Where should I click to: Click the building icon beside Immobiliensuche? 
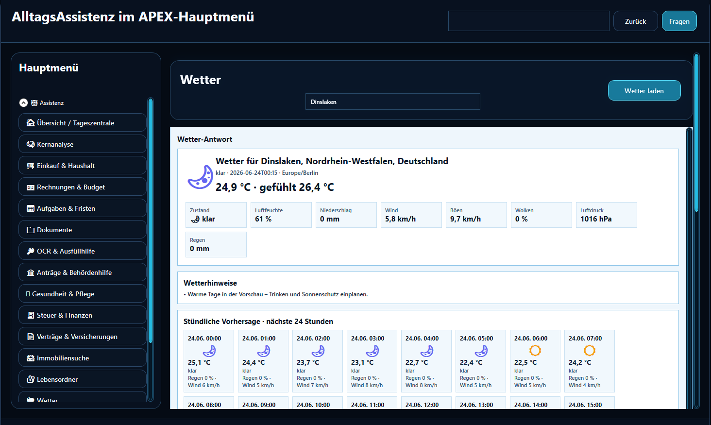point(31,358)
